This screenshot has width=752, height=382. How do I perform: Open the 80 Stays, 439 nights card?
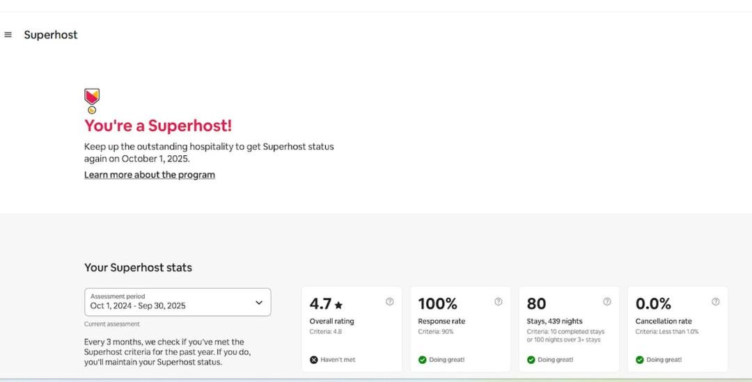click(x=569, y=329)
